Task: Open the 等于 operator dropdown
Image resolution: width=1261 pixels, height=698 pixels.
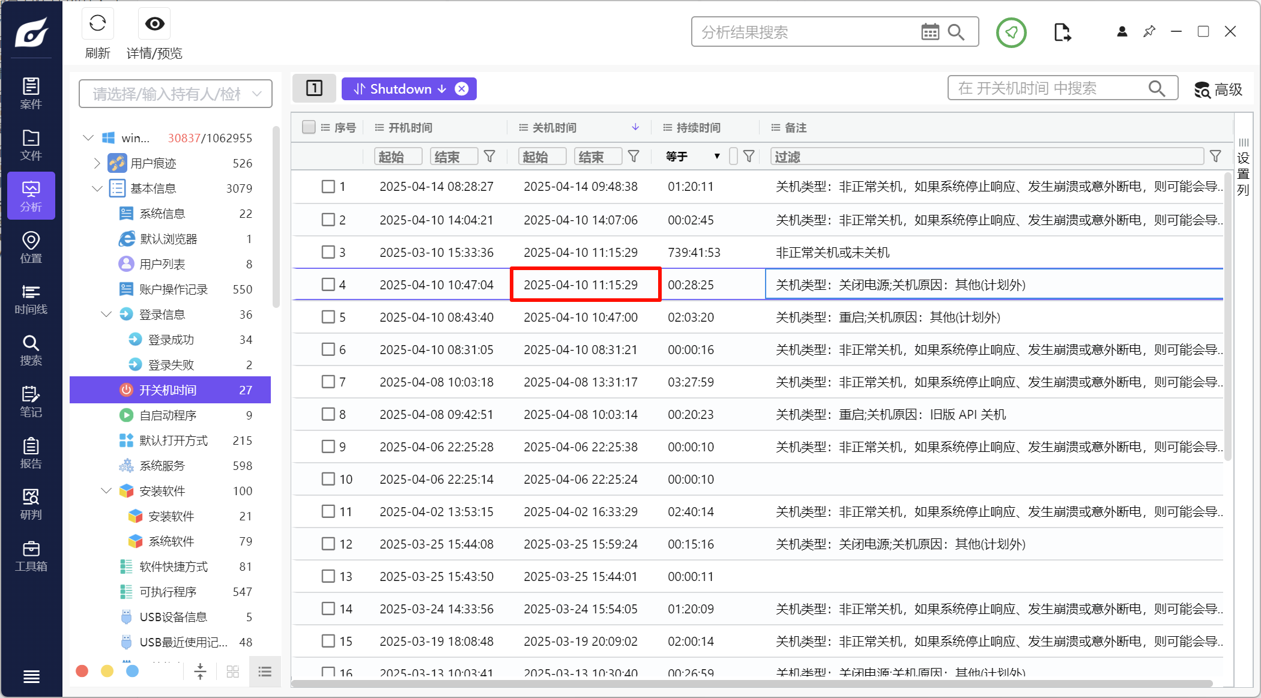Action: (693, 157)
